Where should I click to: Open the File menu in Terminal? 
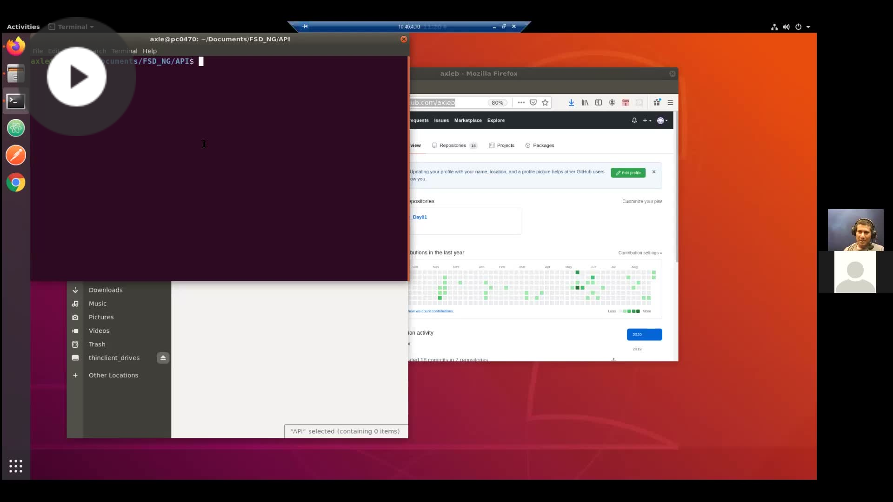(x=38, y=51)
